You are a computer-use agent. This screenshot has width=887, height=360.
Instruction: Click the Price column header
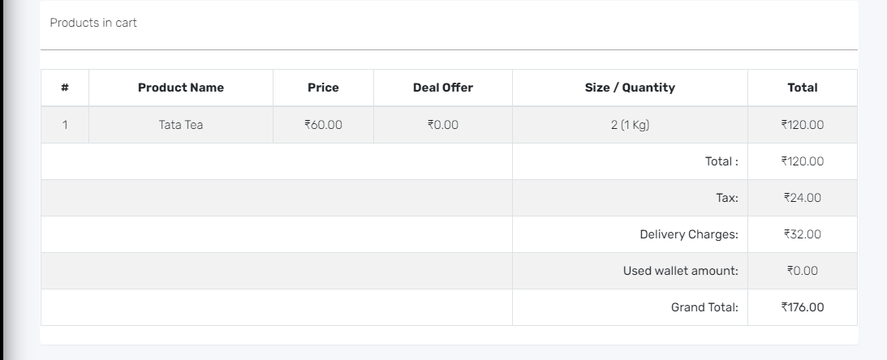pyautogui.click(x=323, y=88)
